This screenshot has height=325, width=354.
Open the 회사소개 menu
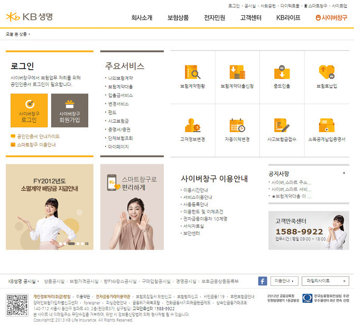[142, 17]
